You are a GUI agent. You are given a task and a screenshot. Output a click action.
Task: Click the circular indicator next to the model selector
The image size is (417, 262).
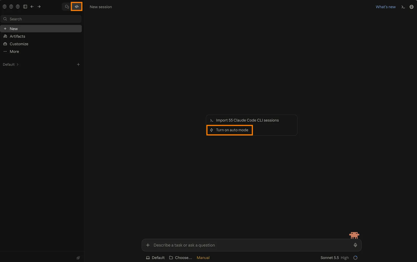355,258
